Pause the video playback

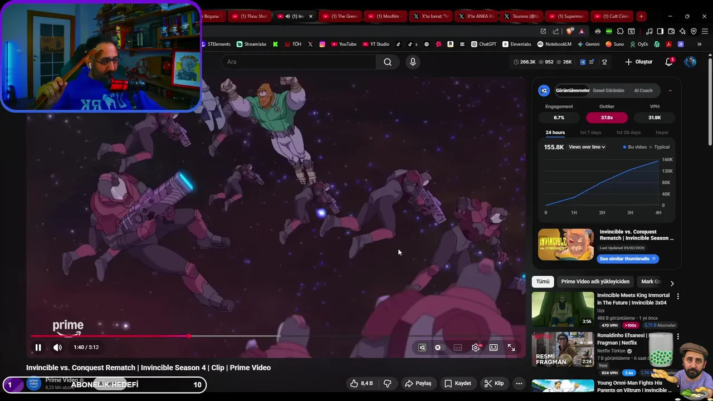click(x=38, y=348)
